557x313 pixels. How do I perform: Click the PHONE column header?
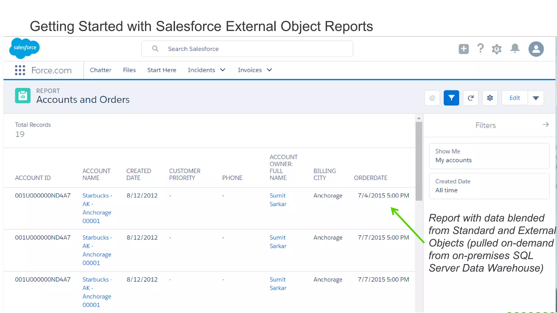tap(232, 178)
